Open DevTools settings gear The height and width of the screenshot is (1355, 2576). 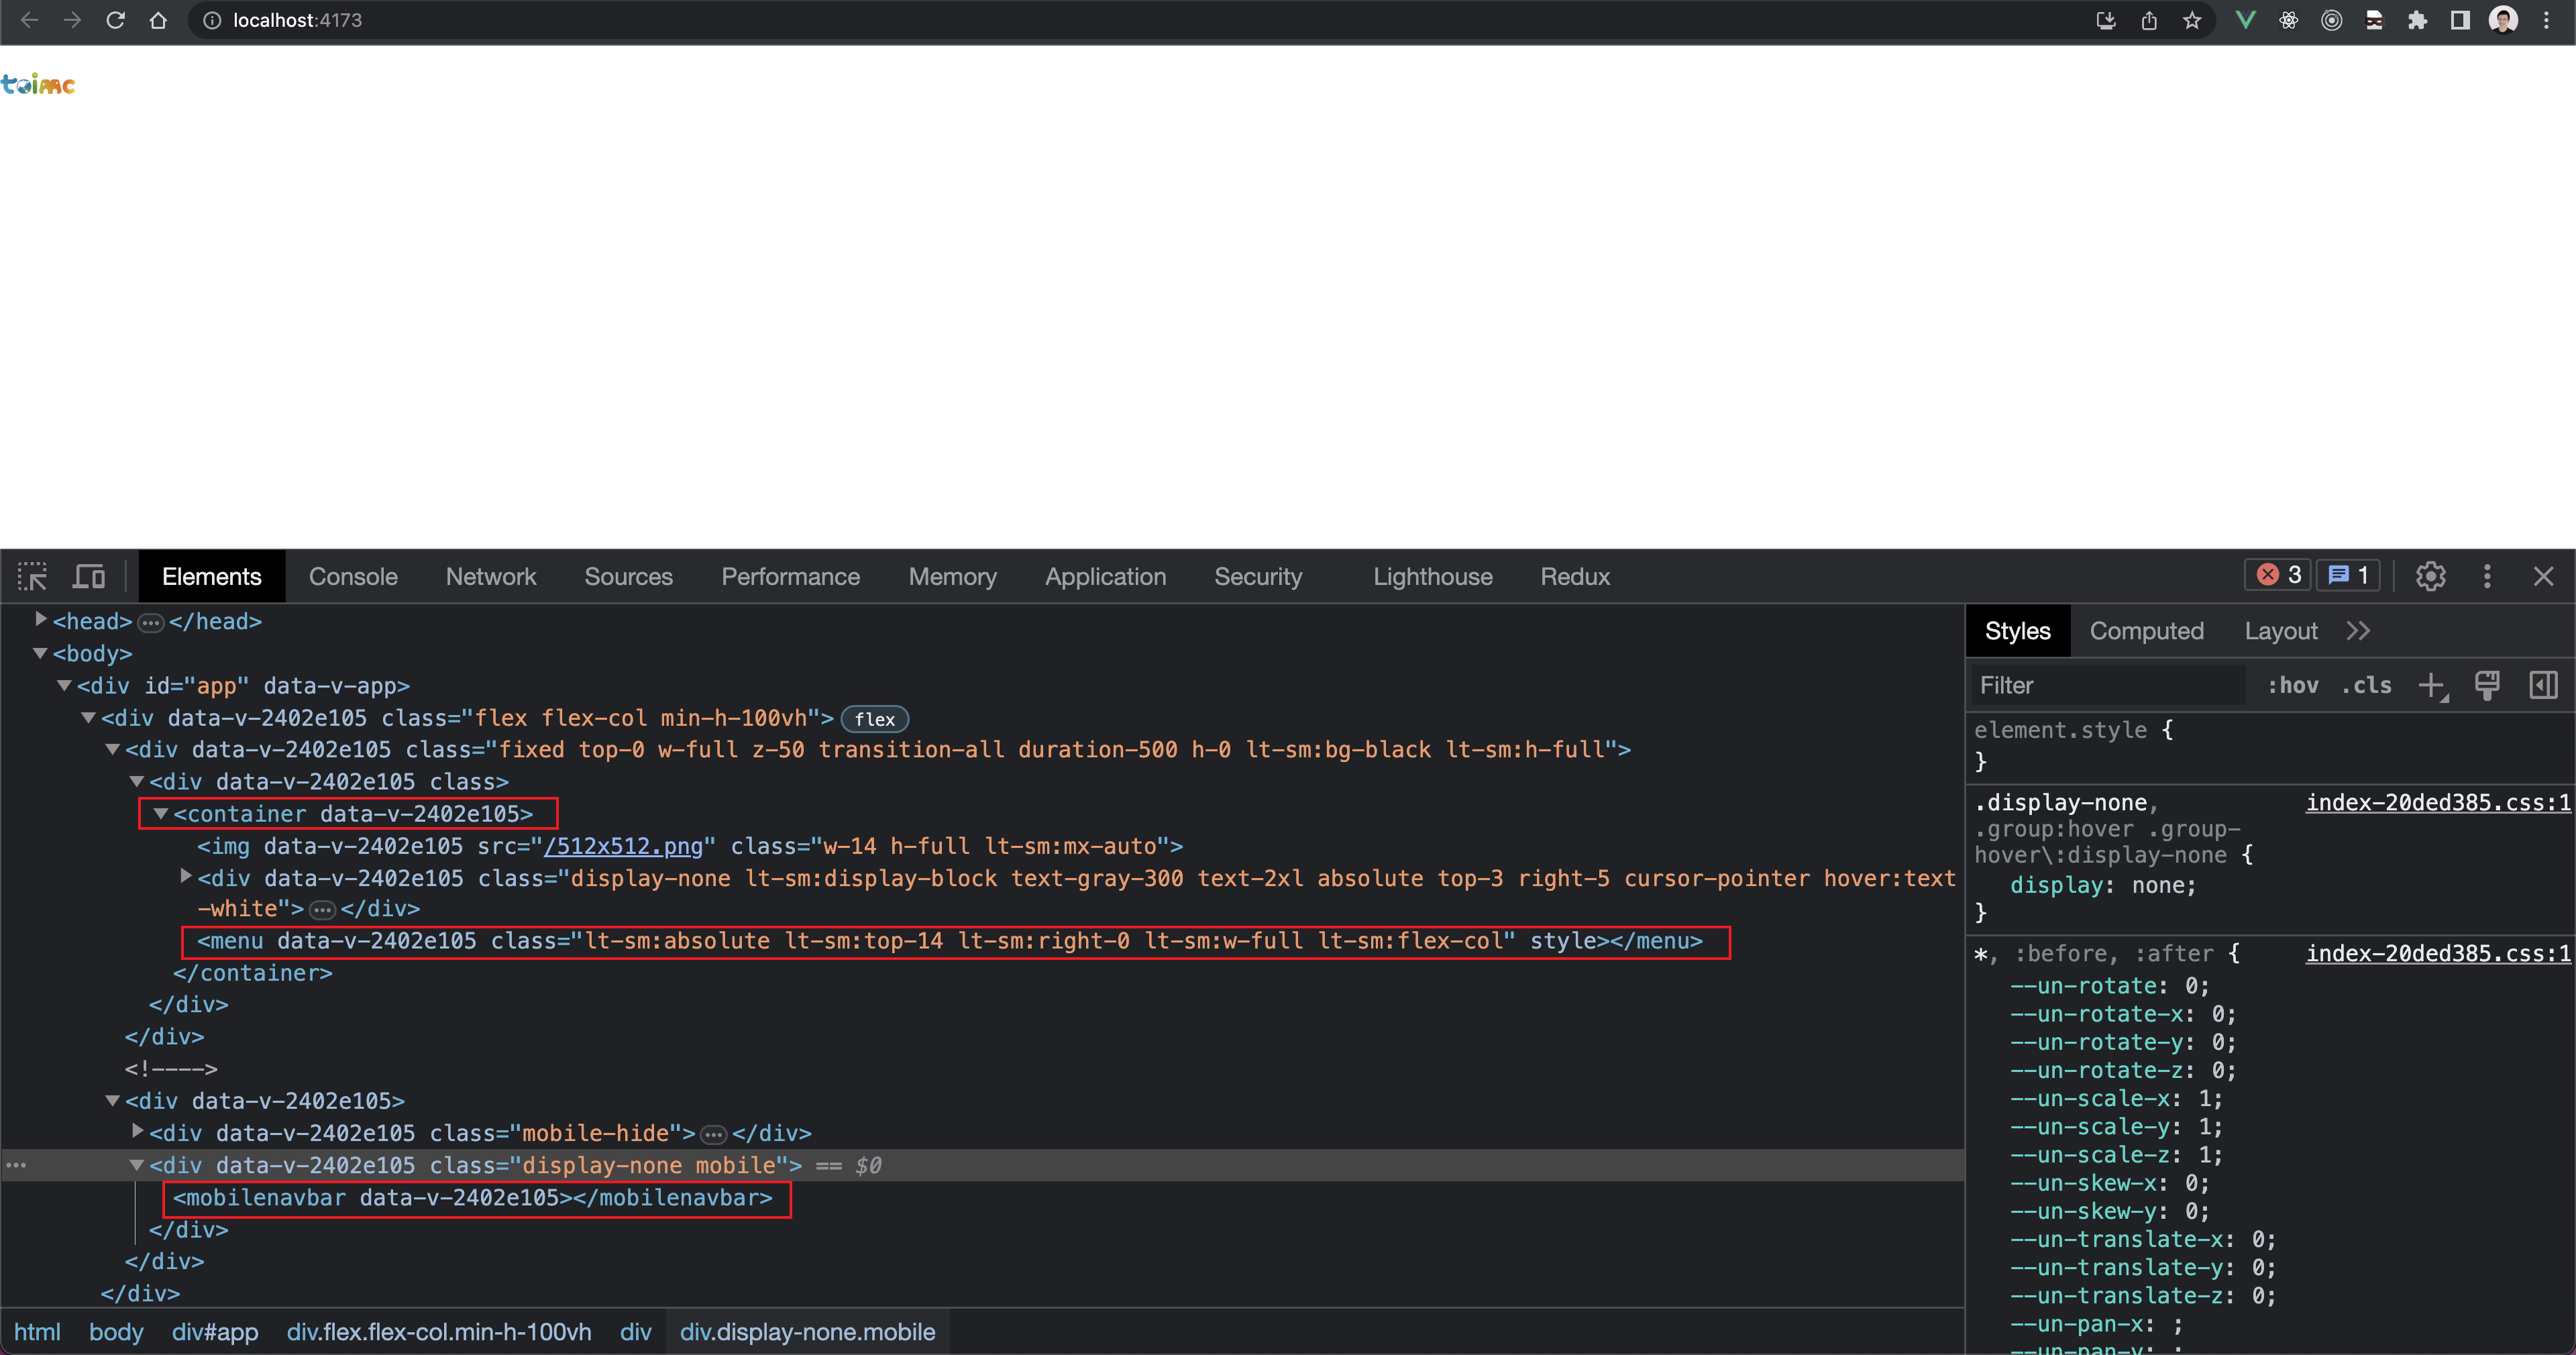click(2430, 576)
